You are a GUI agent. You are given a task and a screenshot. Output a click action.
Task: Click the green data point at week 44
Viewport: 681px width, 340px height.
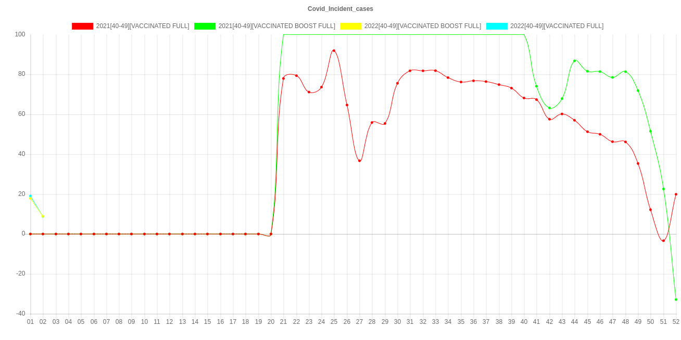(574, 61)
